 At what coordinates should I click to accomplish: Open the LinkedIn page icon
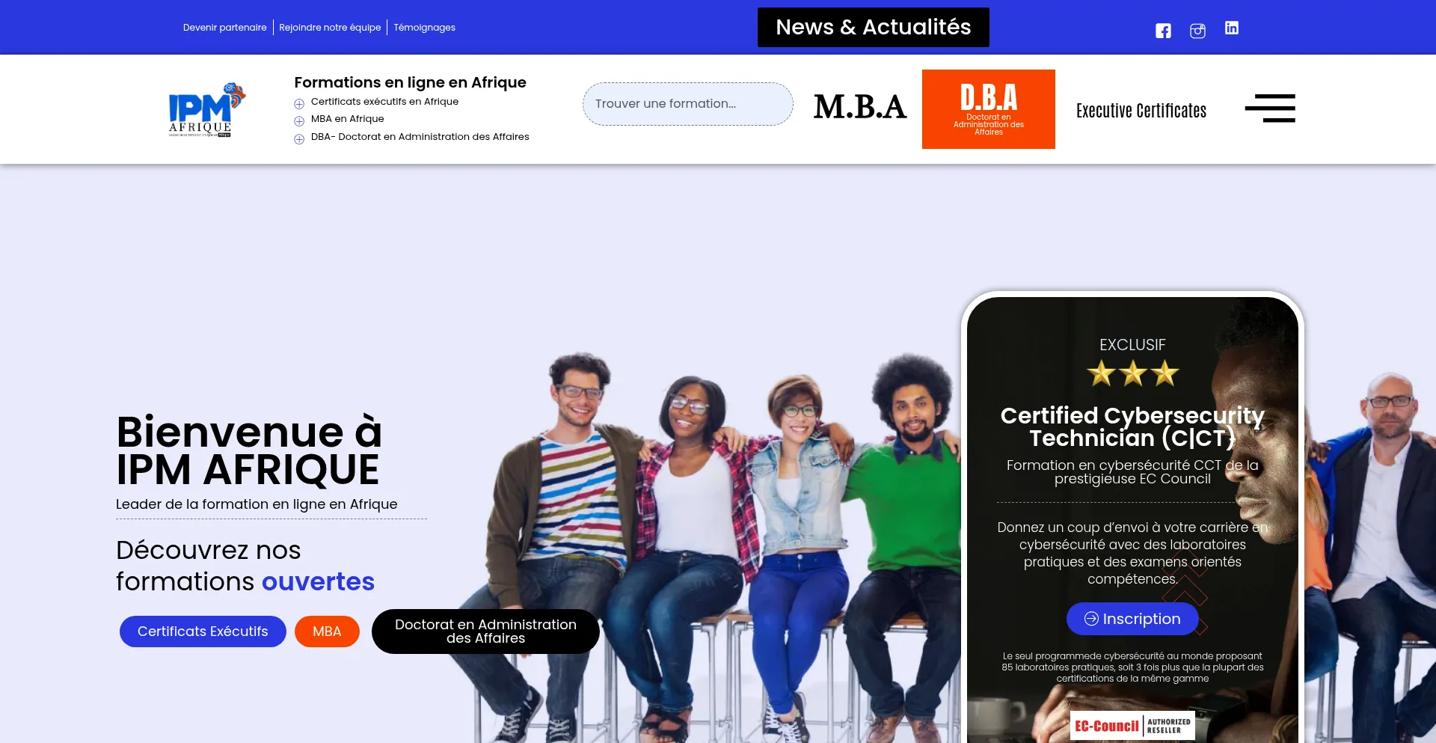(1232, 28)
